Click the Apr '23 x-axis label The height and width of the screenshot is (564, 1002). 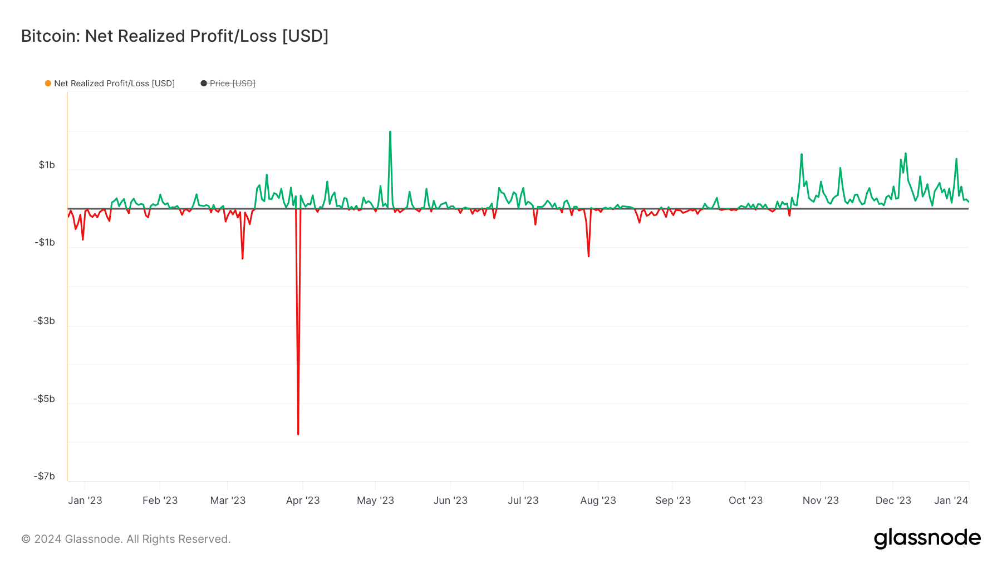[x=303, y=500]
